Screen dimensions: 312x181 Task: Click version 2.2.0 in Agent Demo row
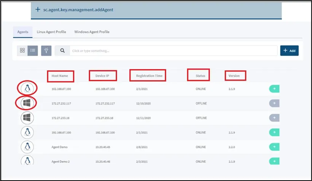click(x=232, y=147)
